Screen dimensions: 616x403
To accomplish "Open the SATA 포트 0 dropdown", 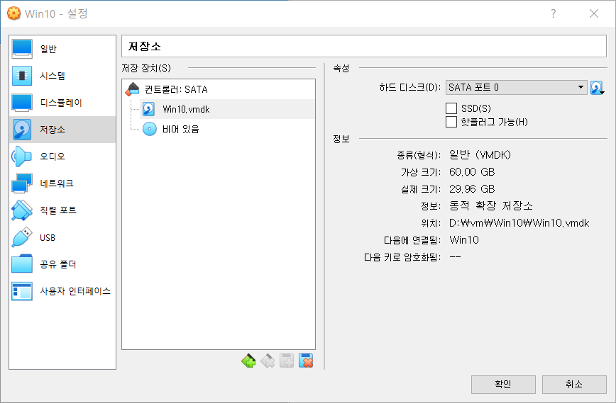I will pyautogui.click(x=516, y=87).
